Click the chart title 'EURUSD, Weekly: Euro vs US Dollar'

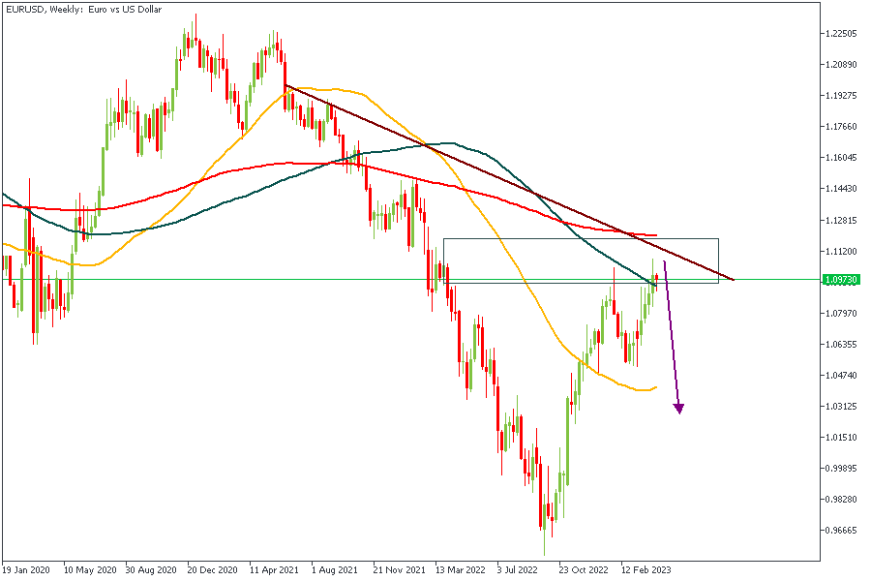point(84,10)
